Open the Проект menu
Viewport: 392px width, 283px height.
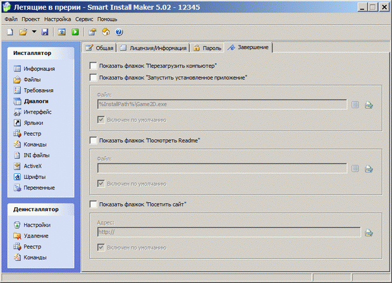pos(30,19)
